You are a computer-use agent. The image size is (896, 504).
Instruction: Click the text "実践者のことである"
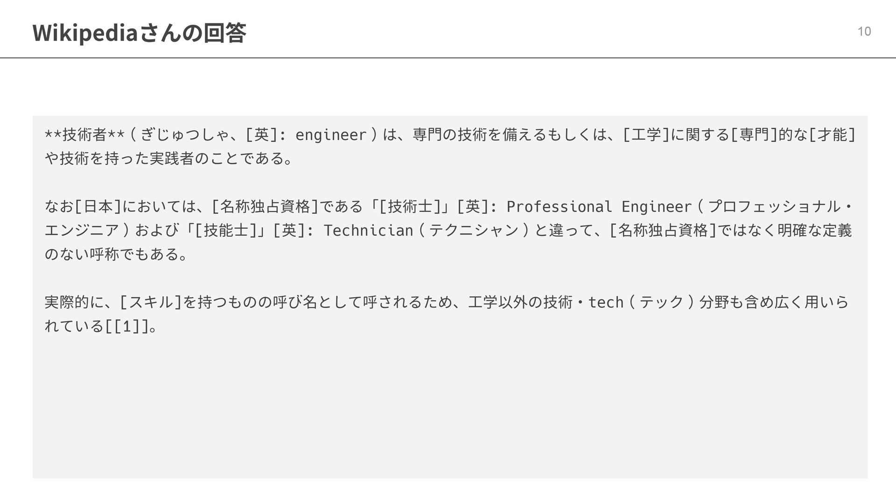coord(216,159)
